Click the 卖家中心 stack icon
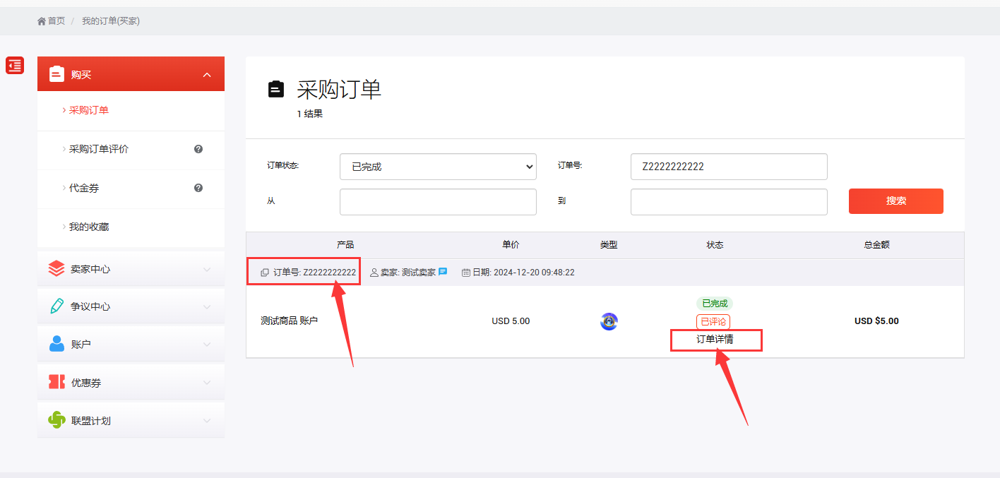1000x478 pixels. (56, 269)
